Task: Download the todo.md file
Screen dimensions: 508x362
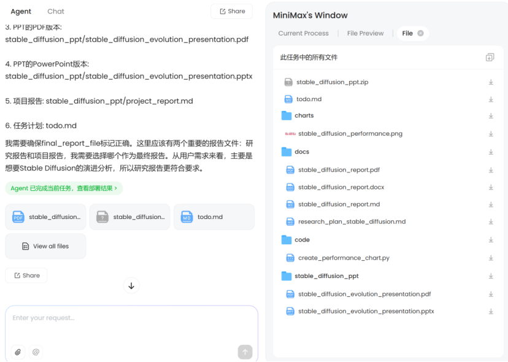Action: click(x=491, y=99)
